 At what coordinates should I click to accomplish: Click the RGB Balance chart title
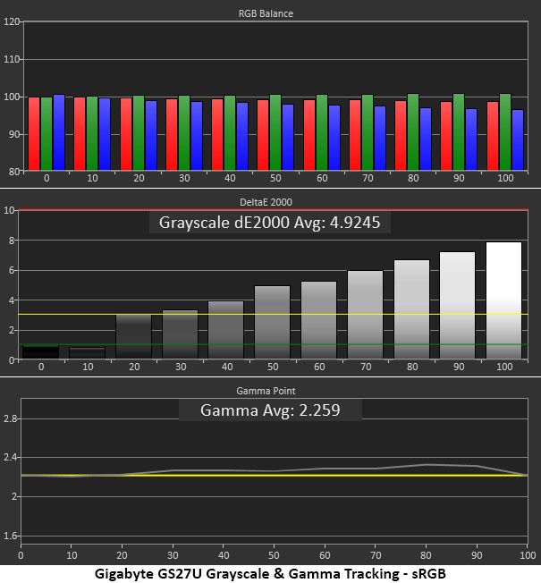coord(266,13)
